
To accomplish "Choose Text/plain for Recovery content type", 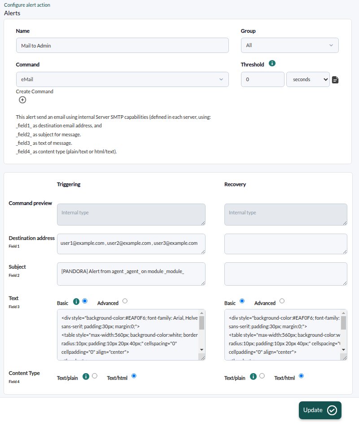I will tap(262, 376).
